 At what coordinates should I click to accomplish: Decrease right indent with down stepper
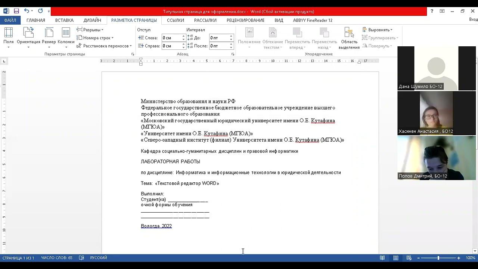(x=184, y=48)
